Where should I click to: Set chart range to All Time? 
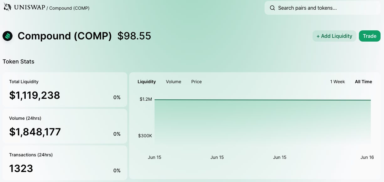click(363, 82)
